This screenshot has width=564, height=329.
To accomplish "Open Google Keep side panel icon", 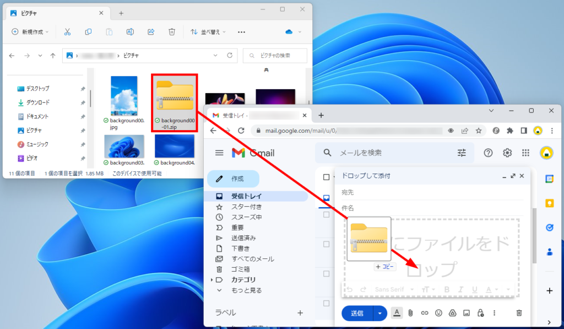I will click(549, 203).
